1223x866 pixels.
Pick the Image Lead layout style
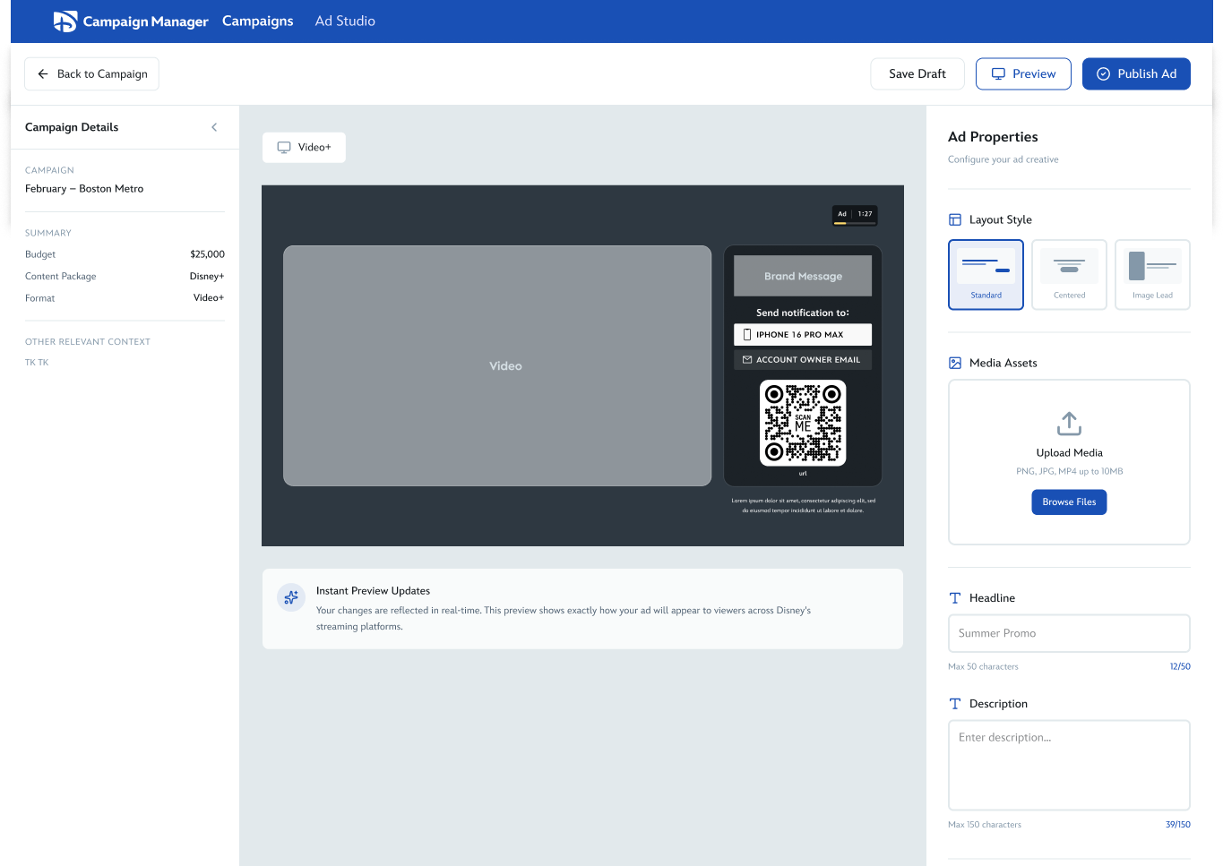tap(1152, 275)
